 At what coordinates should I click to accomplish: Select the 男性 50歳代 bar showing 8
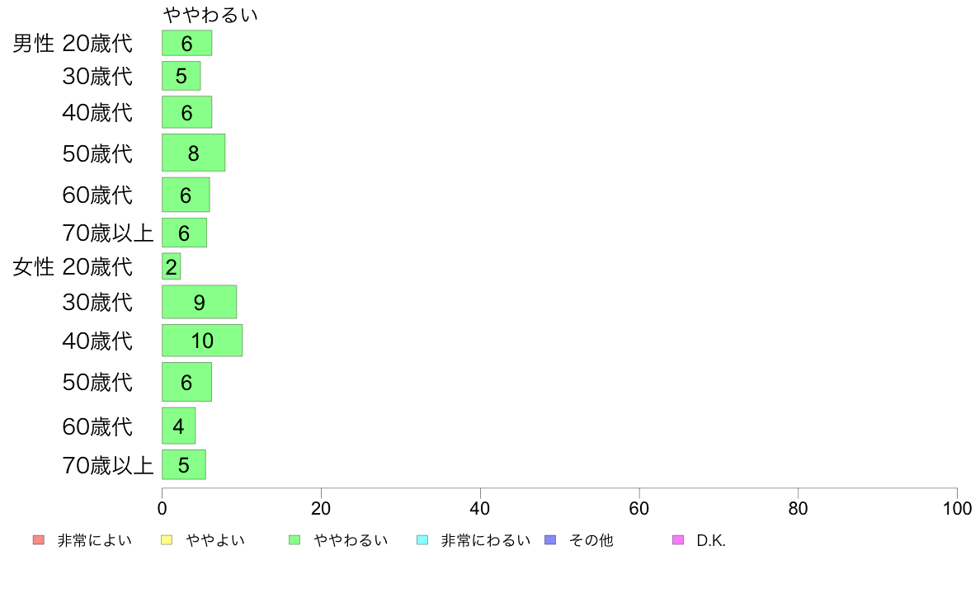click(x=194, y=153)
